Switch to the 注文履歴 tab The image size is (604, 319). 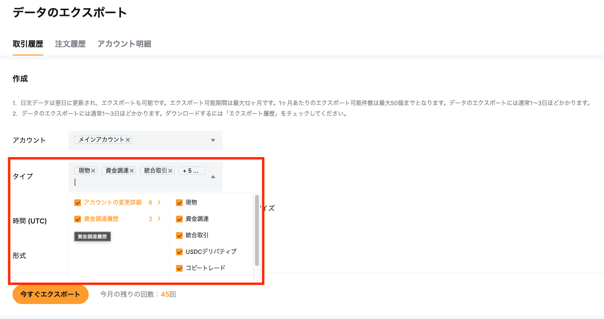click(70, 44)
